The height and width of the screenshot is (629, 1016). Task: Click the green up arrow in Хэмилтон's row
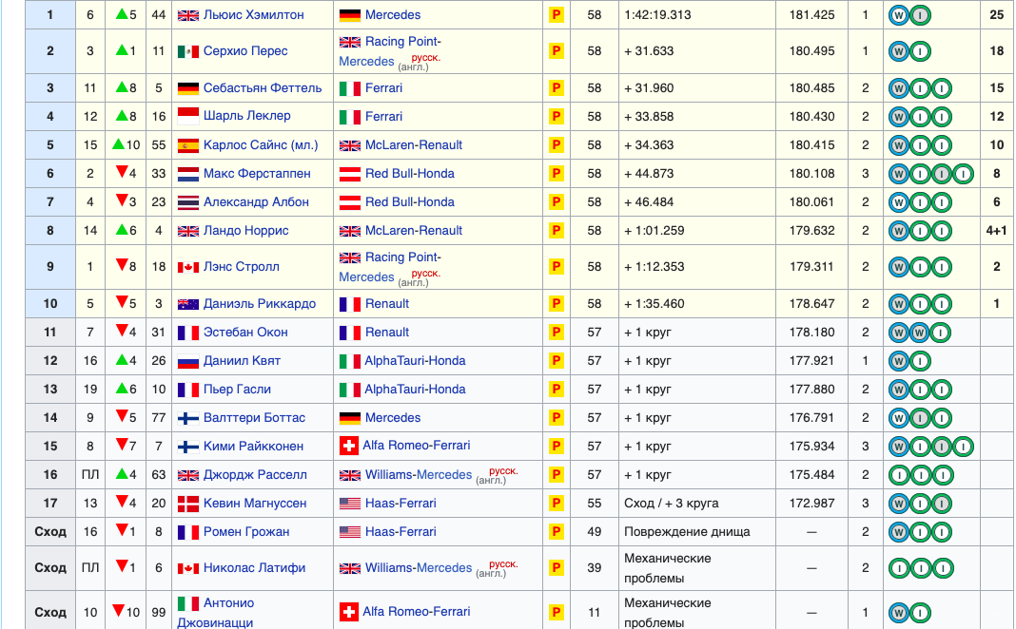(121, 13)
